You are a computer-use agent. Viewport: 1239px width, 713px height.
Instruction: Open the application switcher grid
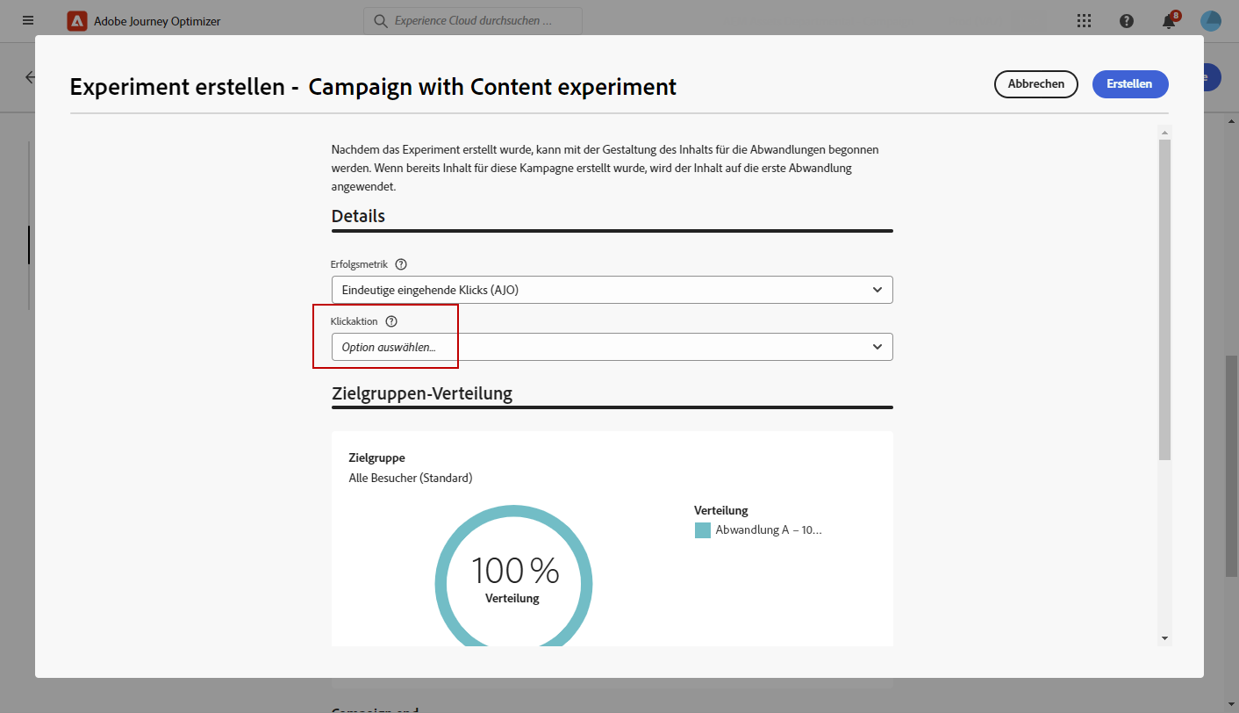(x=1085, y=21)
